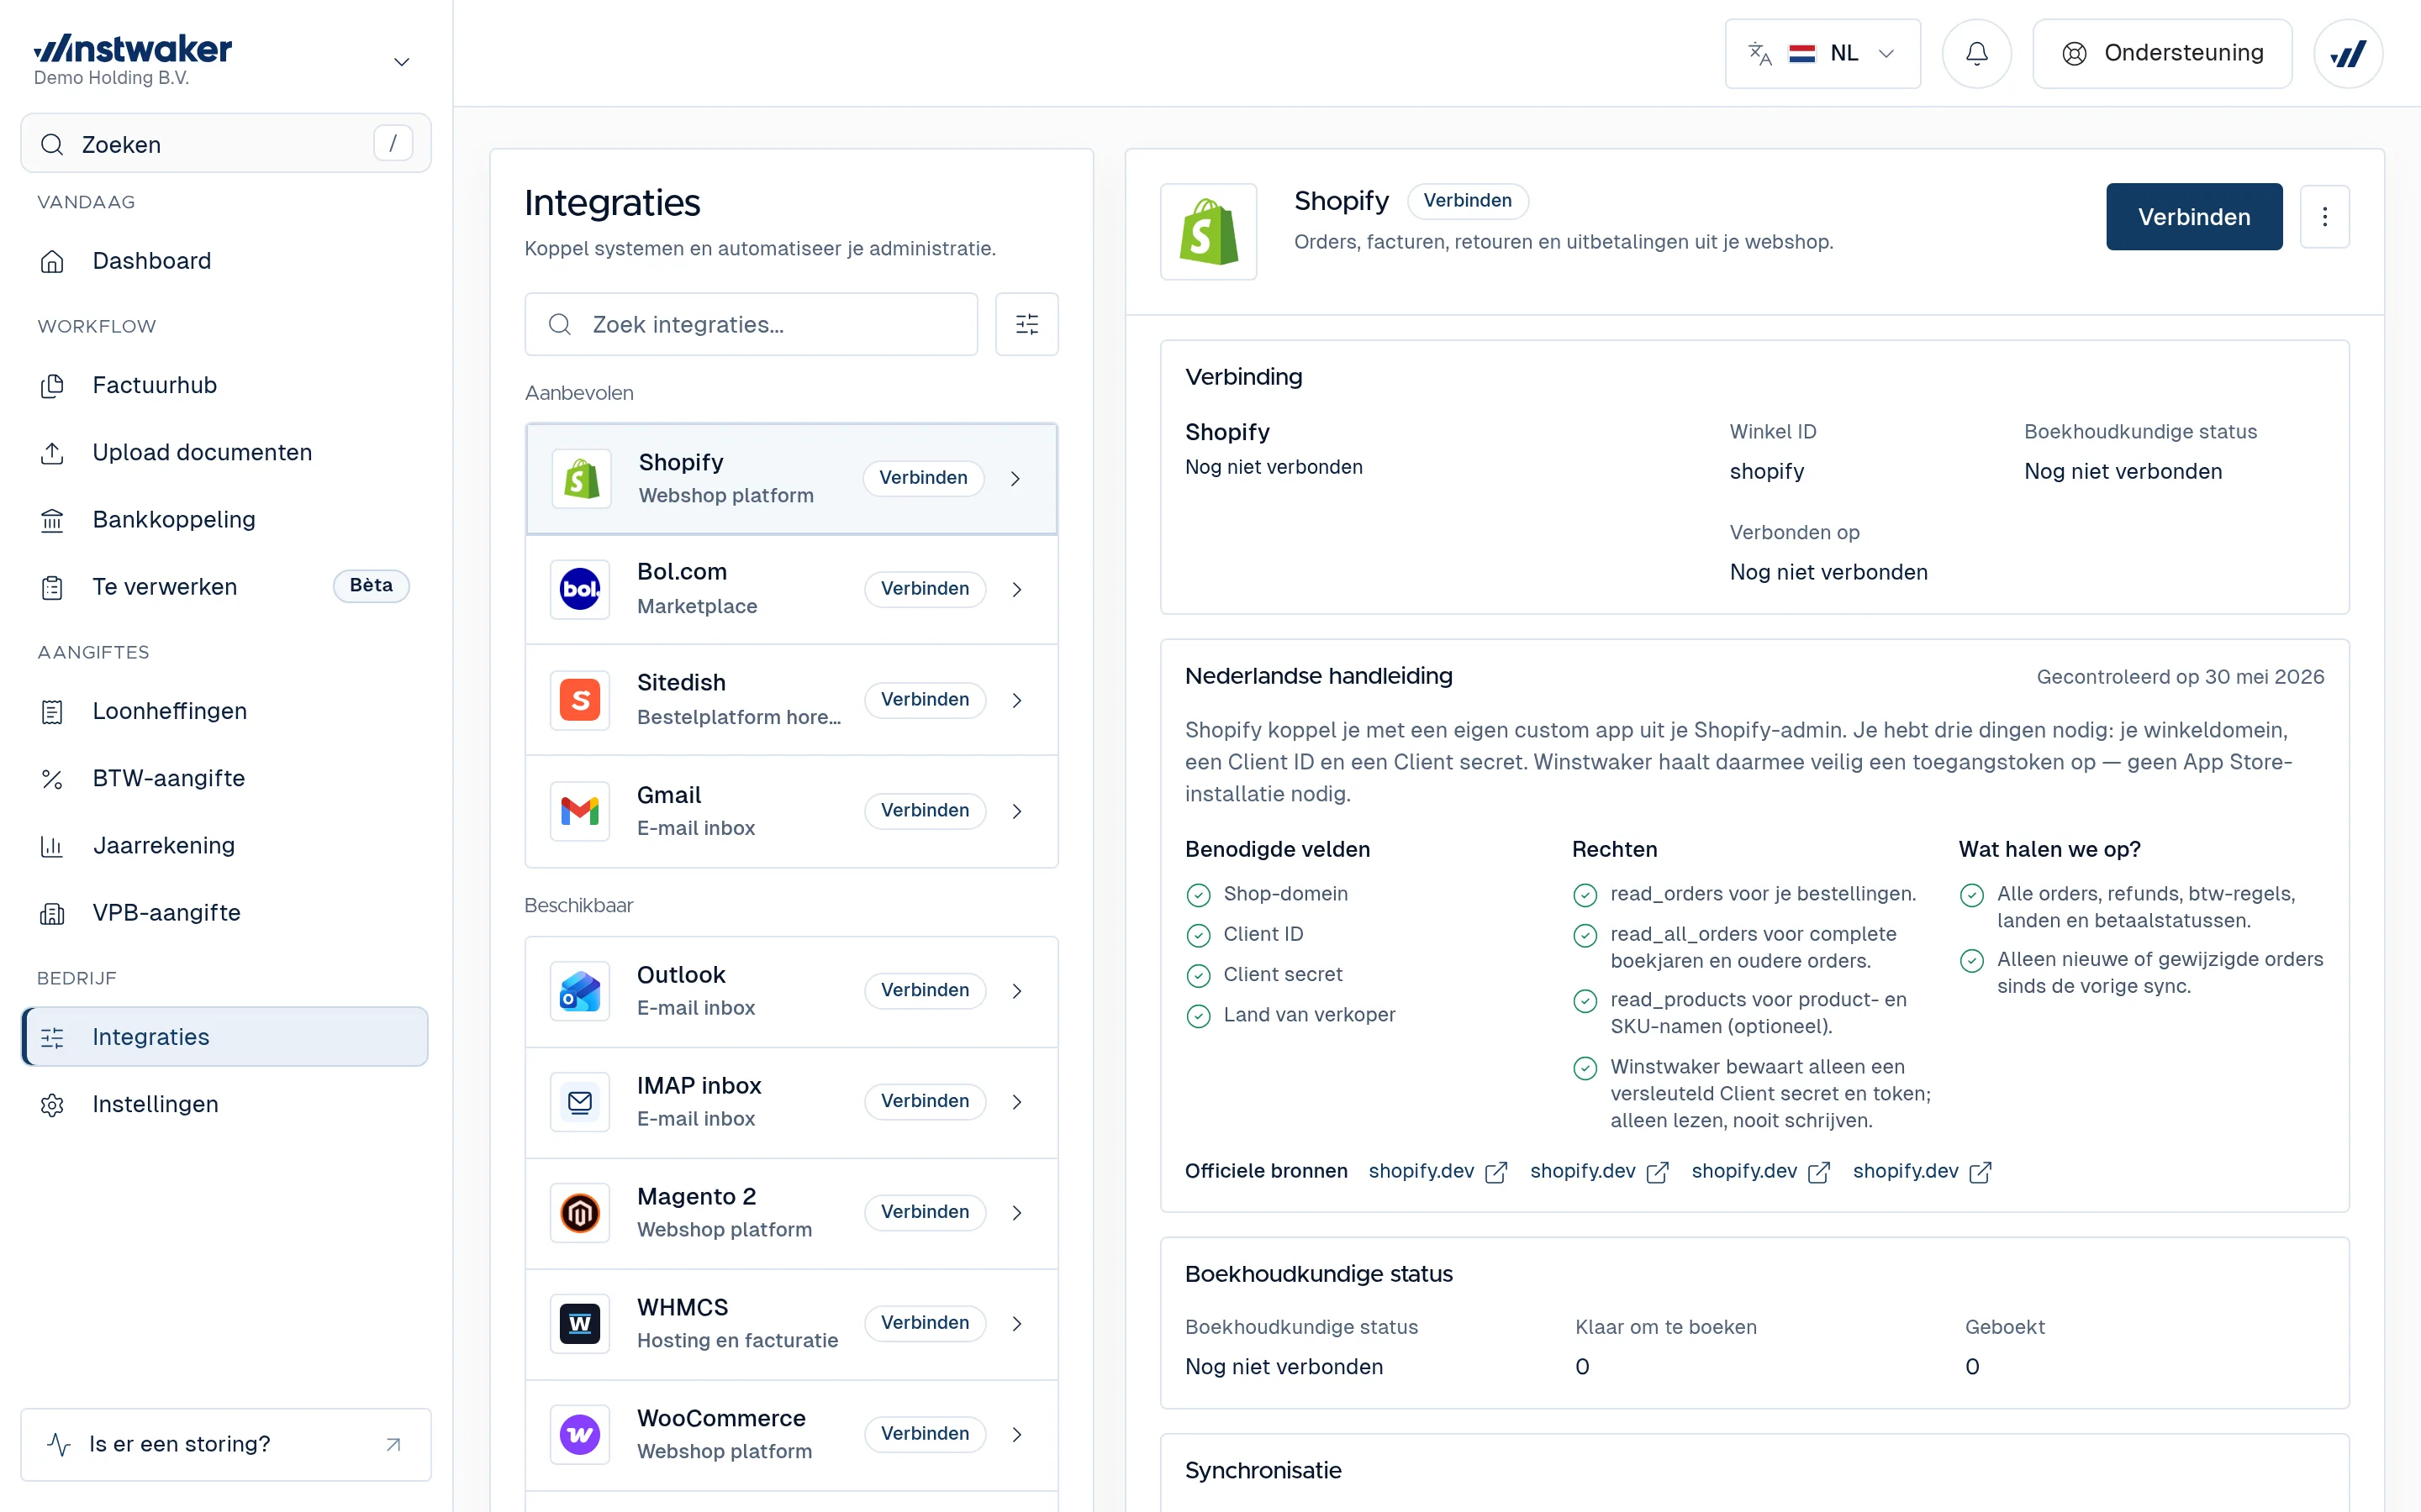Click the slash shortcut key hint
This screenshot has width=2421, height=1512.
(393, 143)
